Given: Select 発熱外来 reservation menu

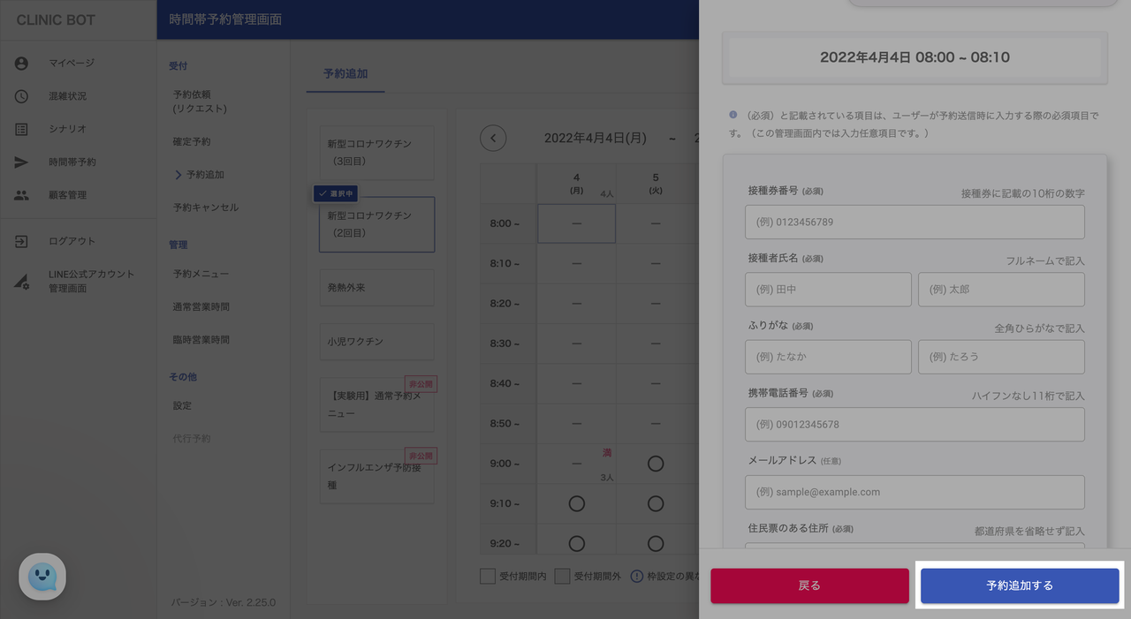Looking at the screenshot, I should pyautogui.click(x=376, y=288).
